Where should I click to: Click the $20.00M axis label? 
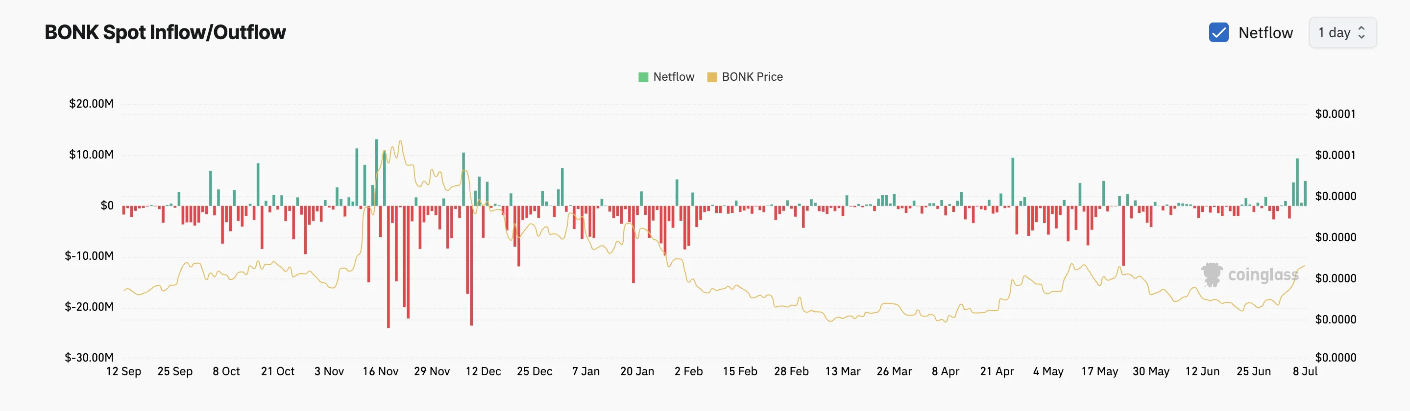pos(91,104)
